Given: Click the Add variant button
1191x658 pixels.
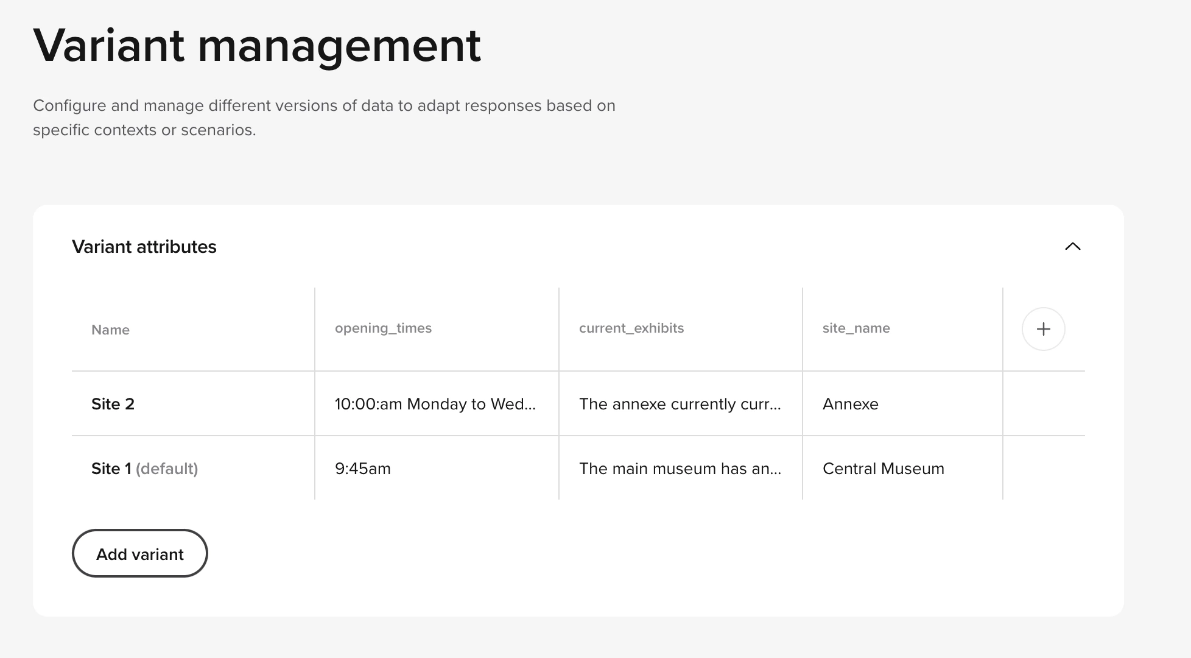Looking at the screenshot, I should [139, 553].
